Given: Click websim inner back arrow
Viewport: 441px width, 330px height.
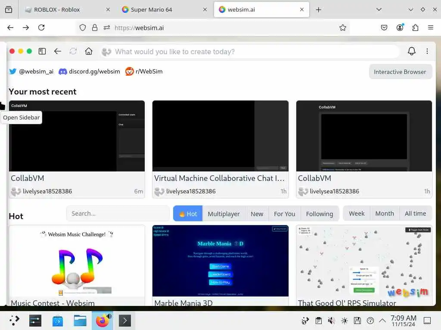Looking at the screenshot, I should (x=58, y=52).
